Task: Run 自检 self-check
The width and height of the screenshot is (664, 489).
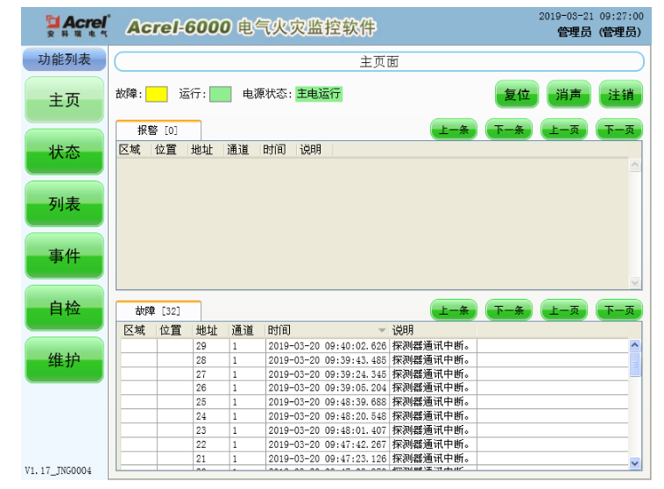Action: 64,308
